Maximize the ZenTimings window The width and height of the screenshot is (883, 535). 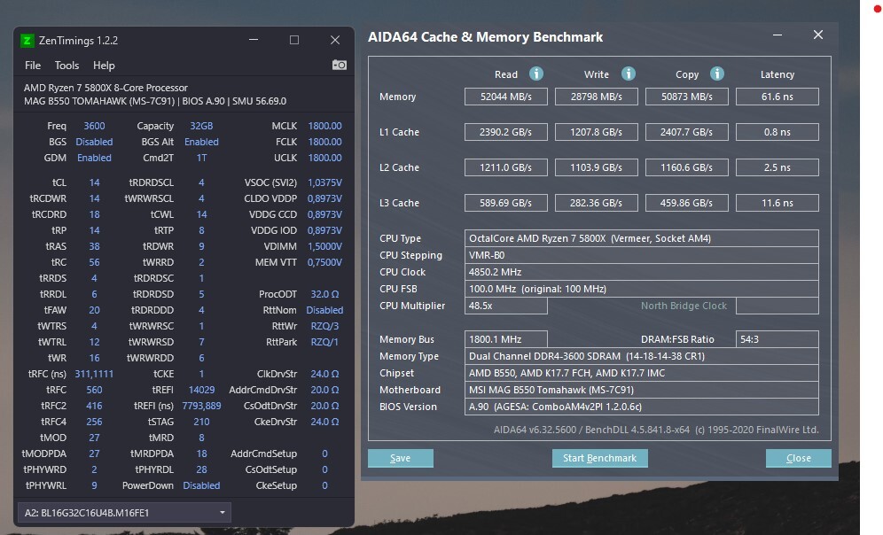(294, 40)
